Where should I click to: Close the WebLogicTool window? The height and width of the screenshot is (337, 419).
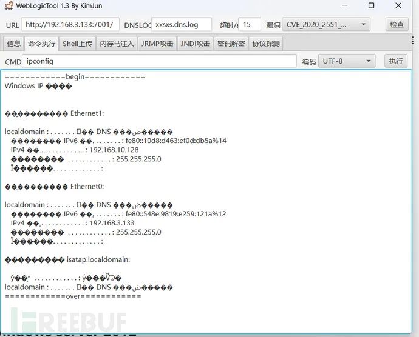click(x=398, y=5)
